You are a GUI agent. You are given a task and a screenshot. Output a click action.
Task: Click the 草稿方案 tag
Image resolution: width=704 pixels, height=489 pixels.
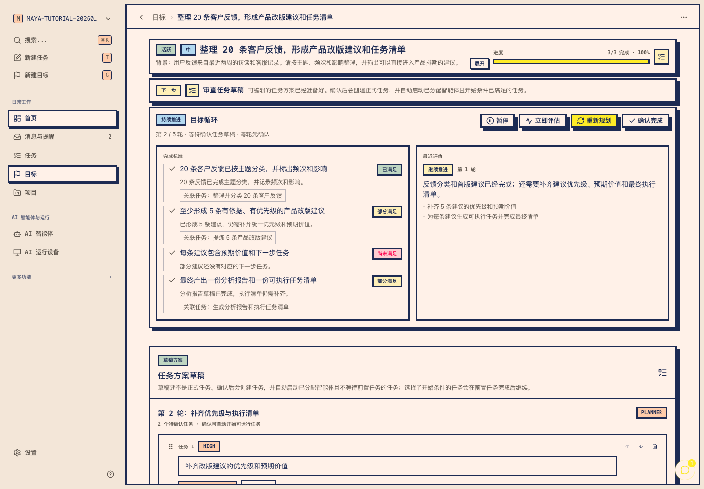[x=173, y=360]
